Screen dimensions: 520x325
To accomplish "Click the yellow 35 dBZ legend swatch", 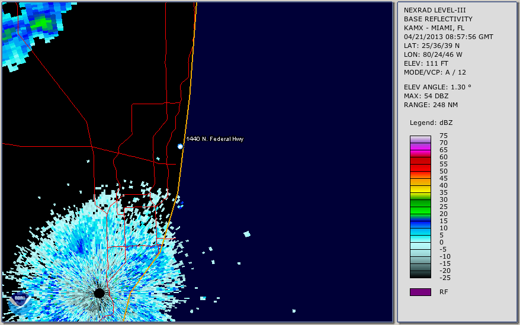I will (420, 189).
